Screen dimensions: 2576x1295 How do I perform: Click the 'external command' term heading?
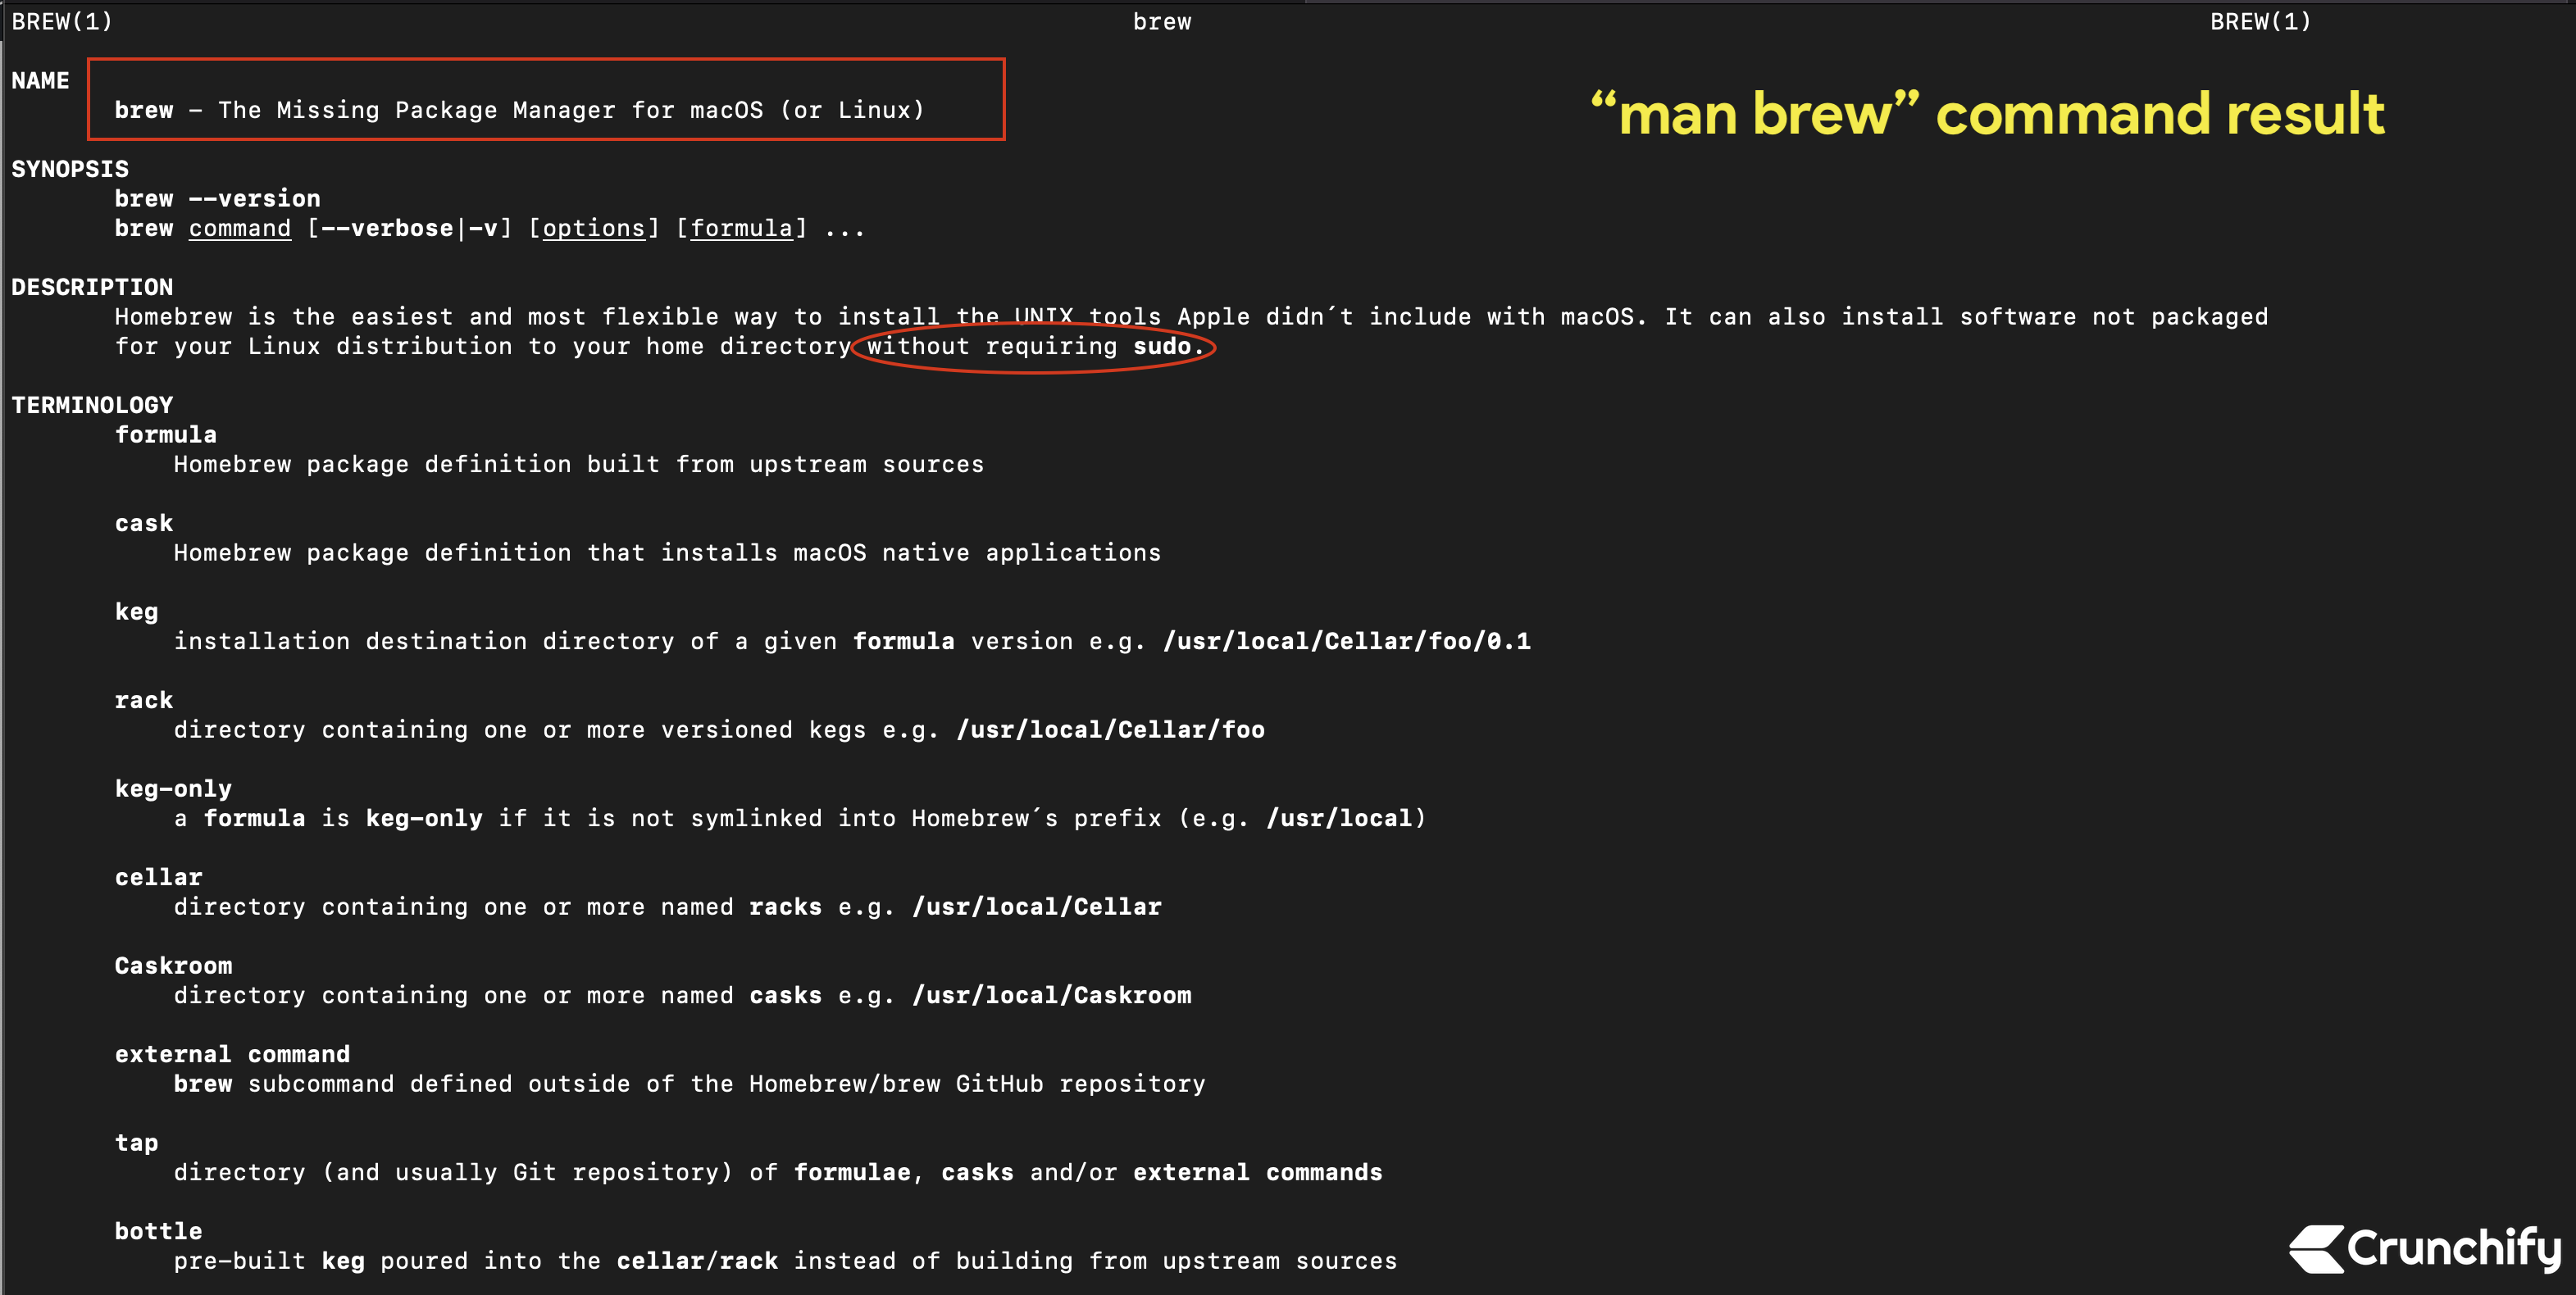click(232, 1054)
